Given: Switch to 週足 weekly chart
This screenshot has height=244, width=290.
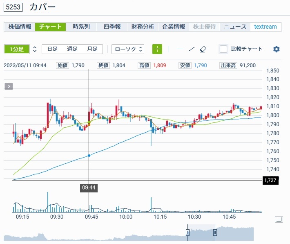Looking at the screenshot, I should pos(72,49).
